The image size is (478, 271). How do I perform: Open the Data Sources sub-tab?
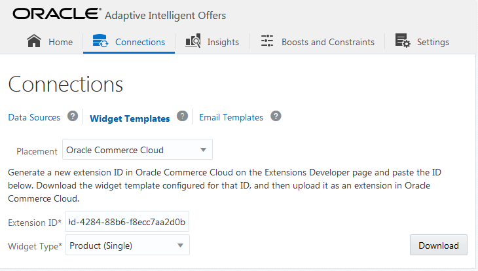pos(34,117)
